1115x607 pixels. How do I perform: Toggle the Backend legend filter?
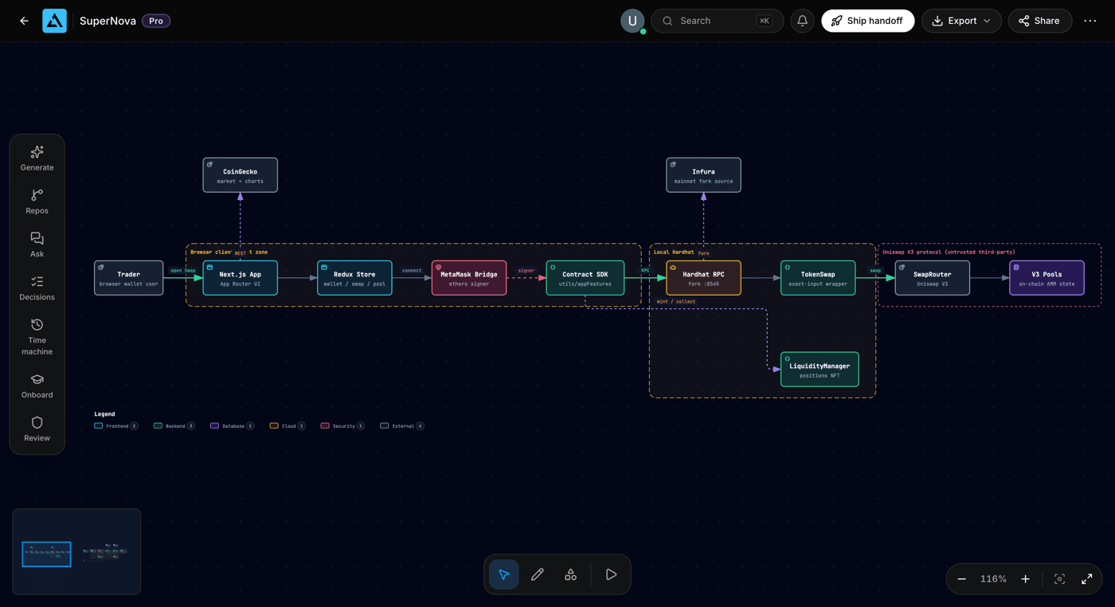click(174, 426)
